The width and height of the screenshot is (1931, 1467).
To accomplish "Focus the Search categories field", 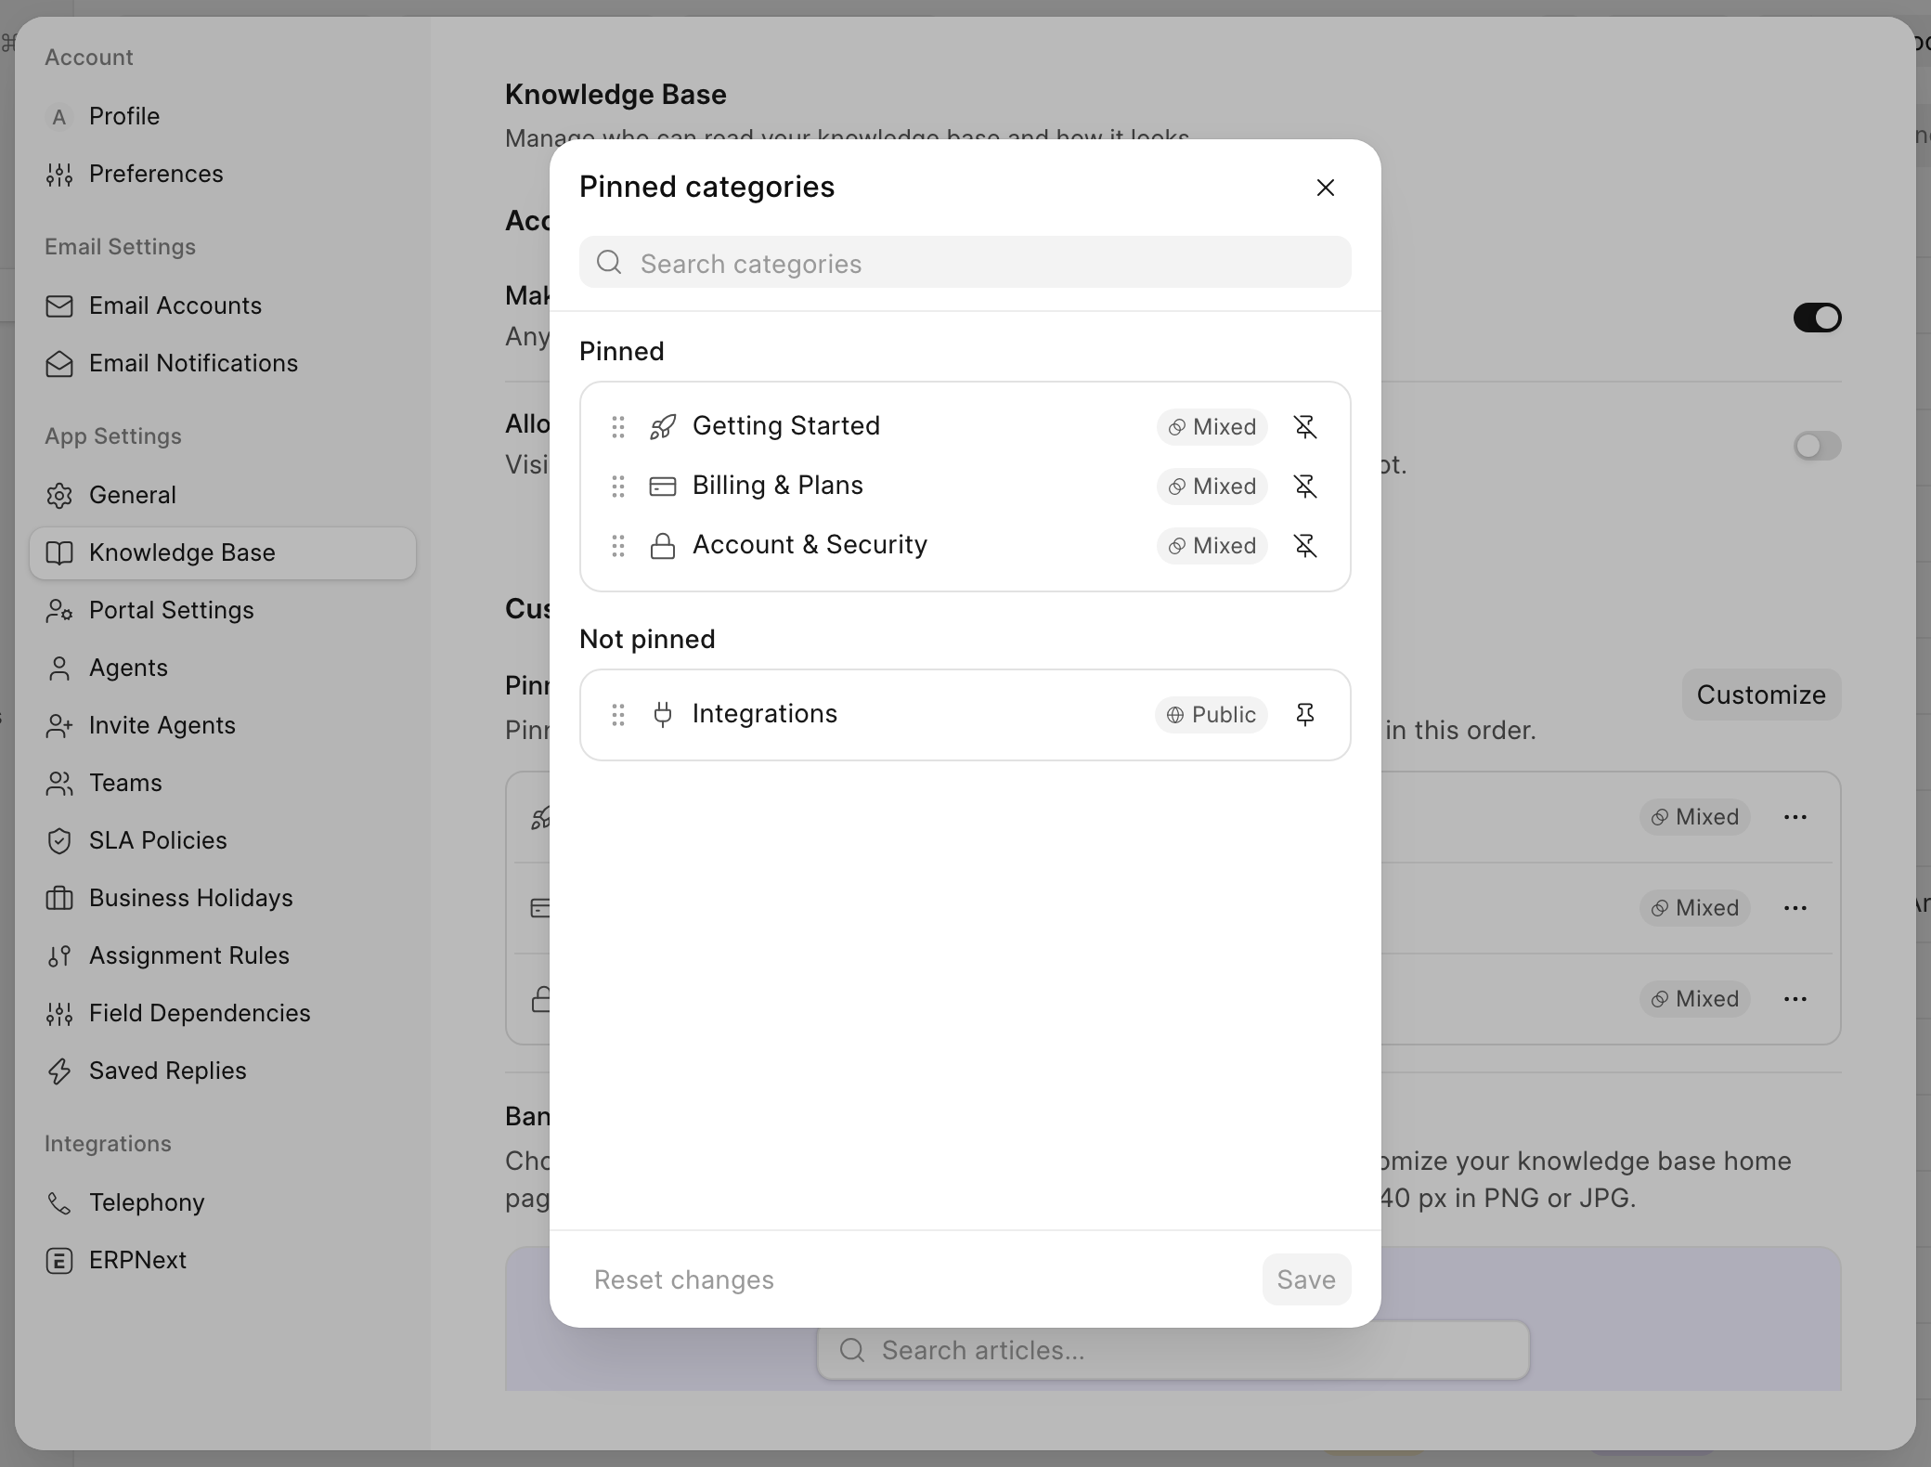I will tap(965, 262).
